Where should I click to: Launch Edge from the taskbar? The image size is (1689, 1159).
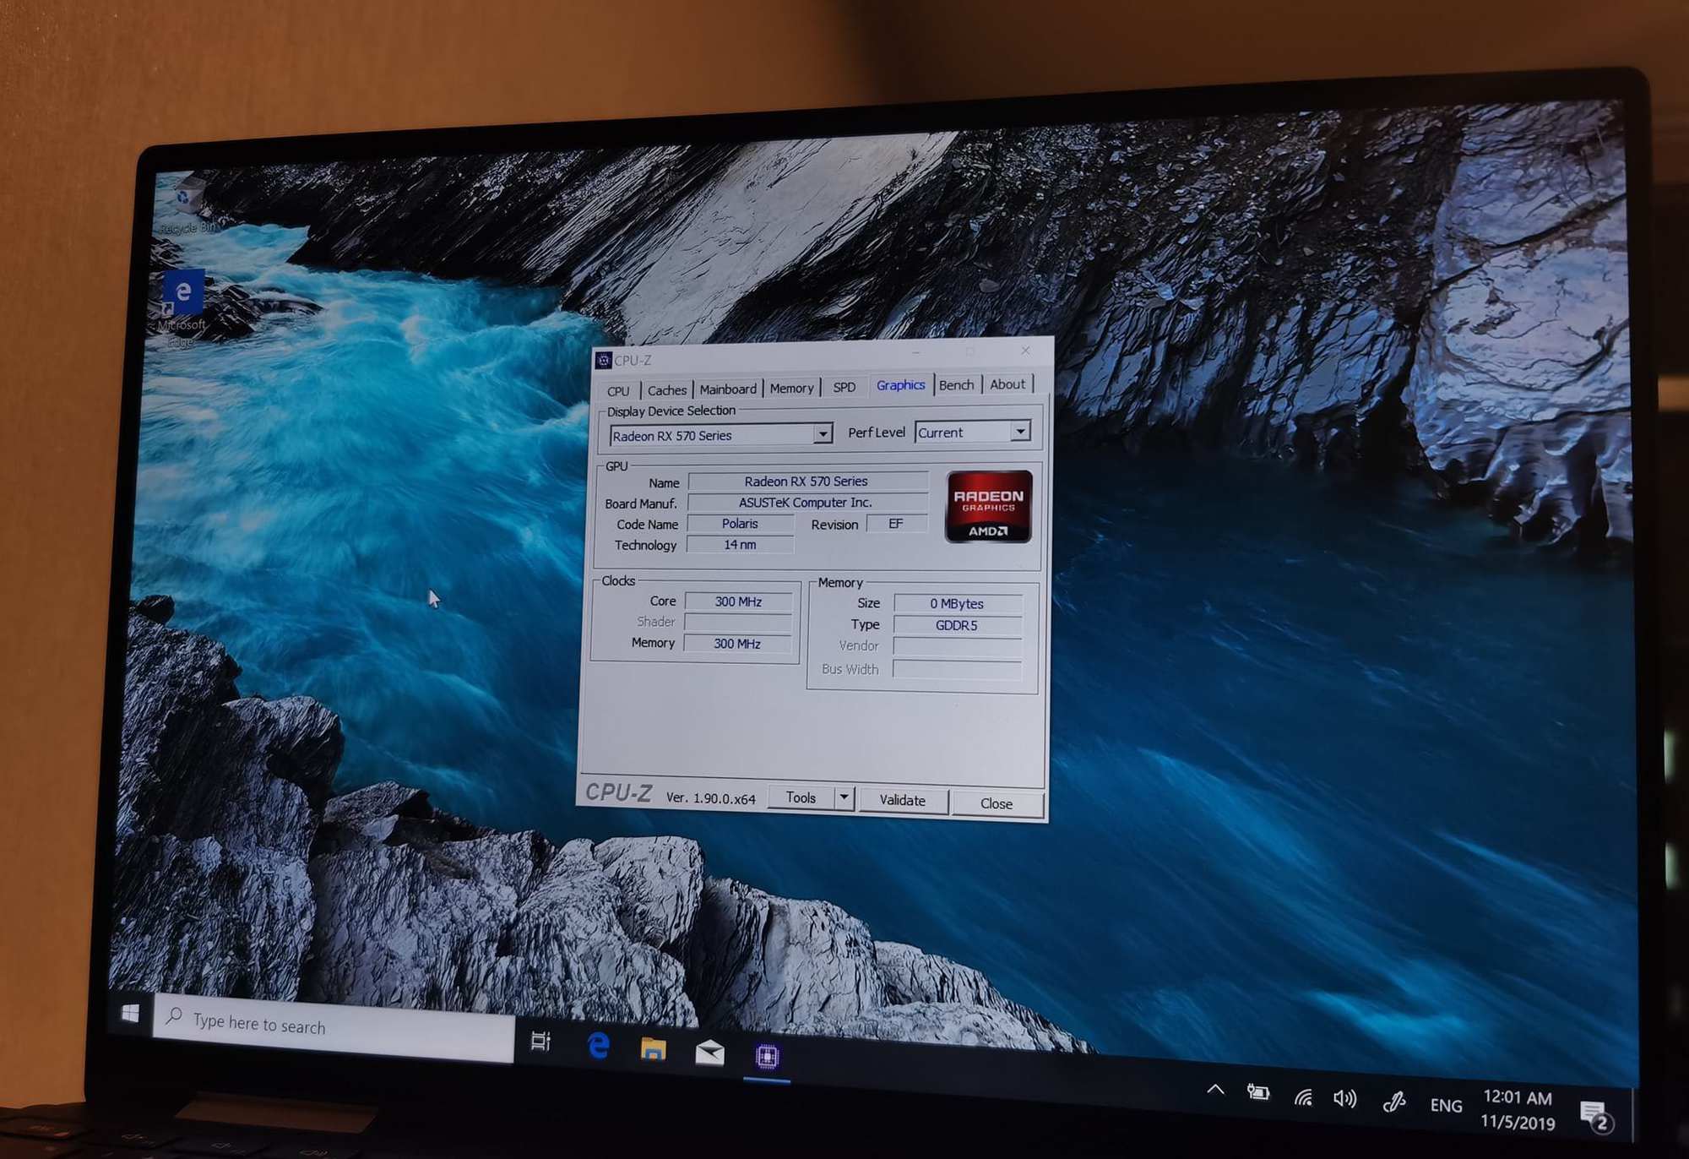pos(598,1046)
